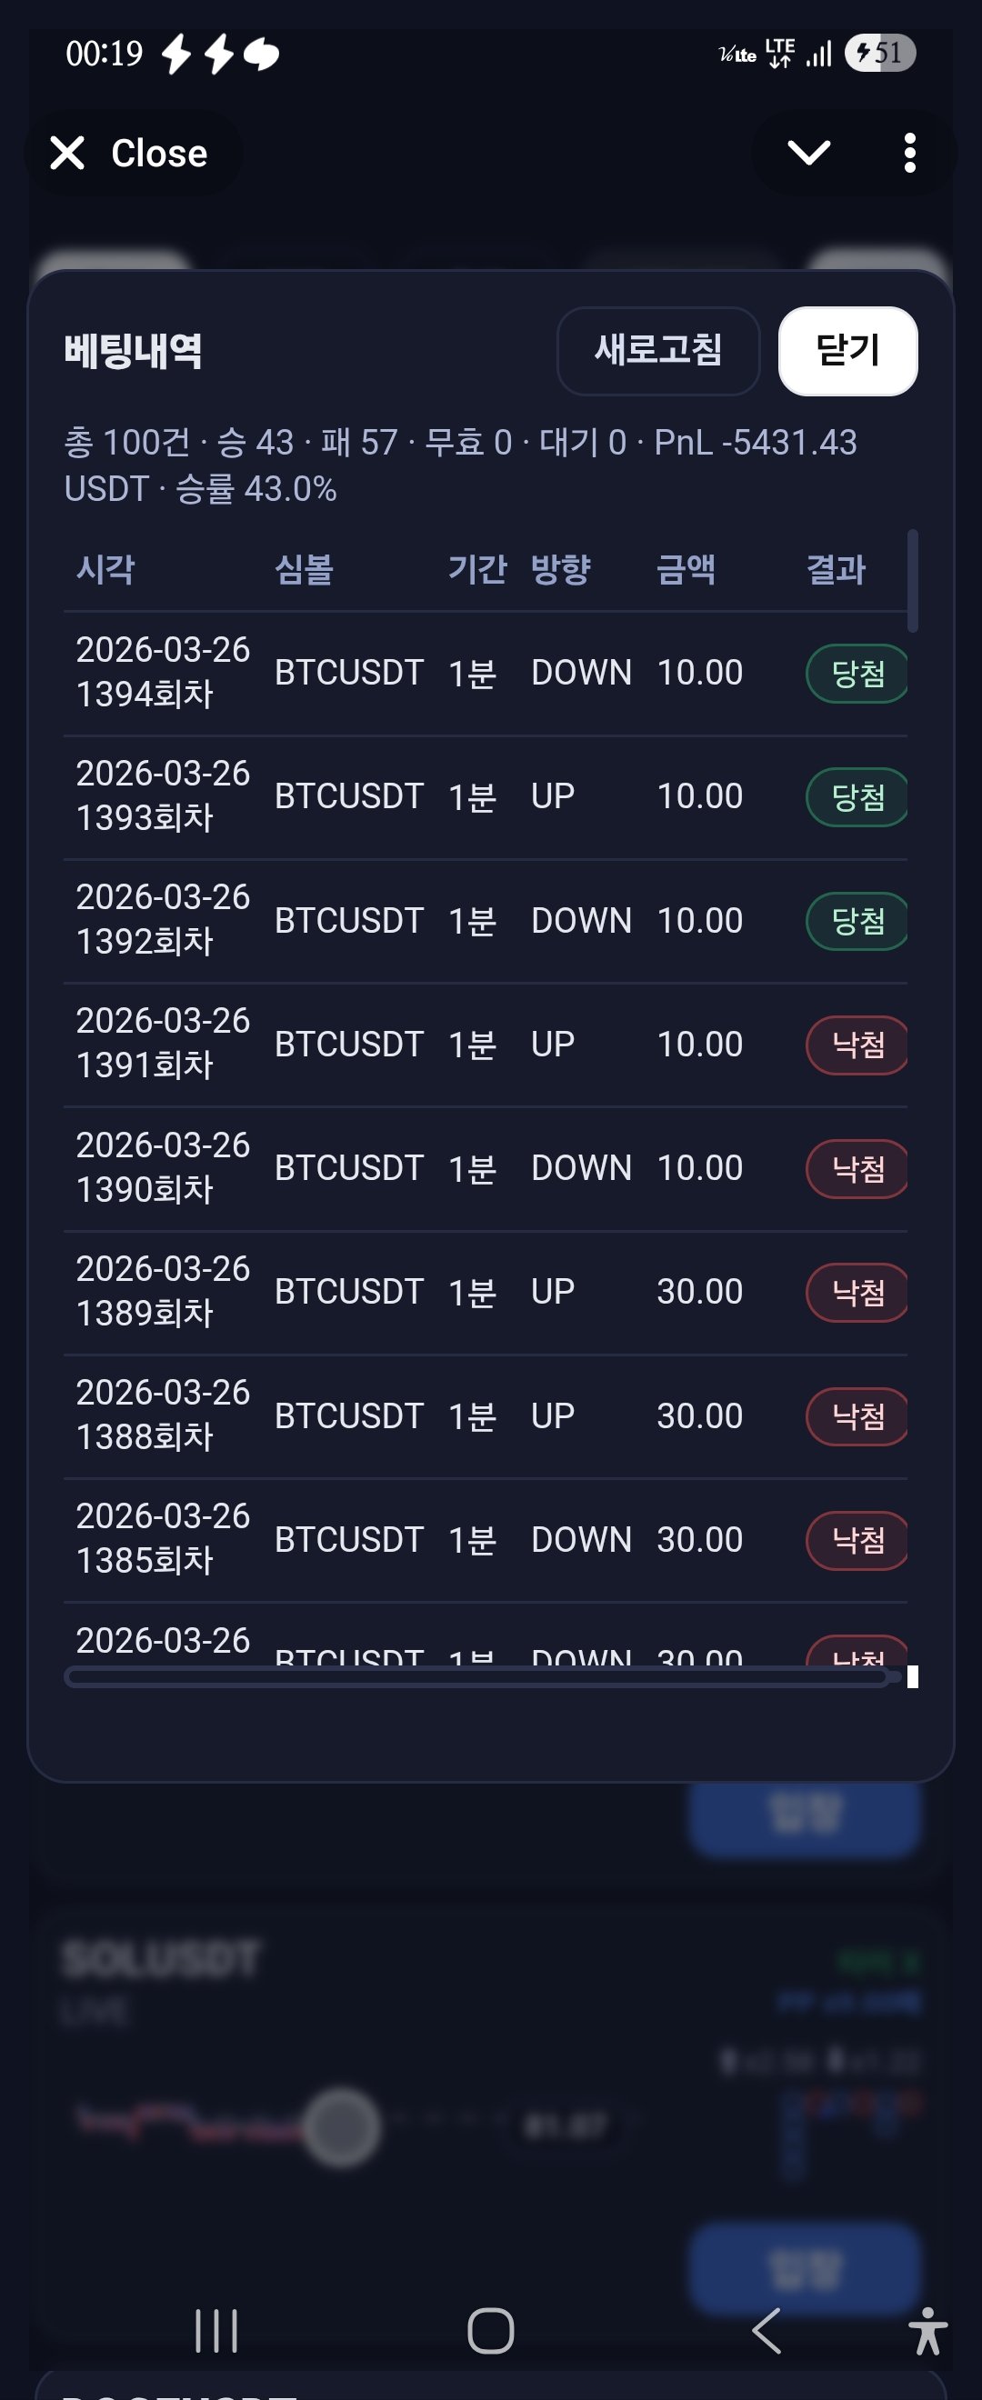Select the 낙첨 badge for round 1389
This screenshot has width=982, height=2400.
(x=857, y=1293)
